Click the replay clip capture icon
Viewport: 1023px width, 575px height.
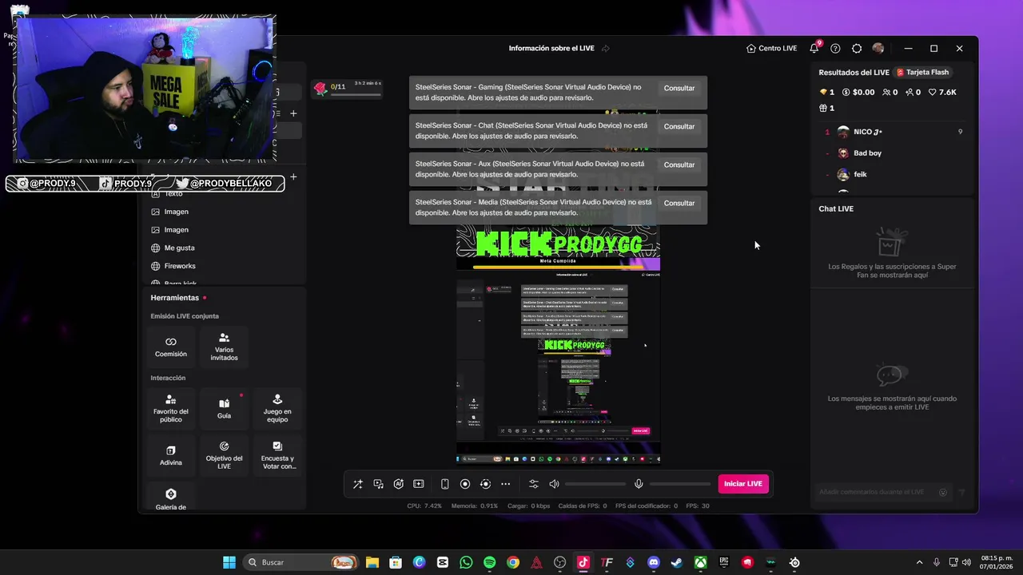pyautogui.click(x=485, y=484)
